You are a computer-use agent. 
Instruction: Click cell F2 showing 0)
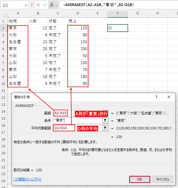pyautogui.click(x=118, y=28)
